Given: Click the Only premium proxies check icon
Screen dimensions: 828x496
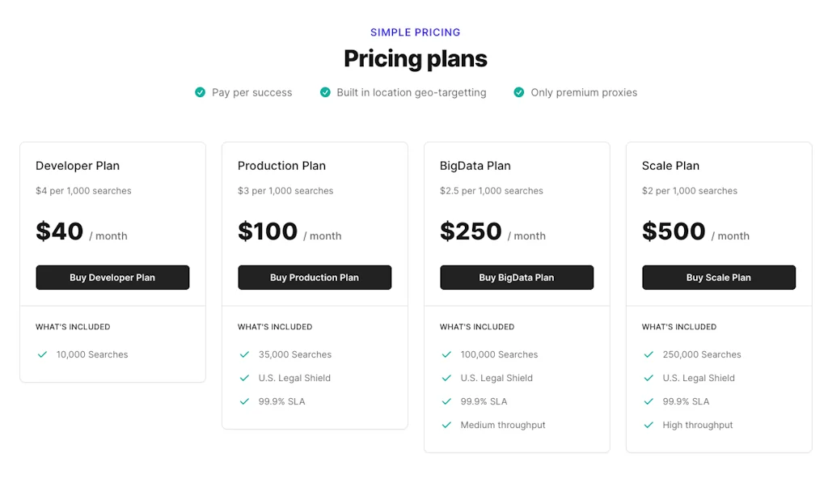Looking at the screenshot, I should 519,92.
